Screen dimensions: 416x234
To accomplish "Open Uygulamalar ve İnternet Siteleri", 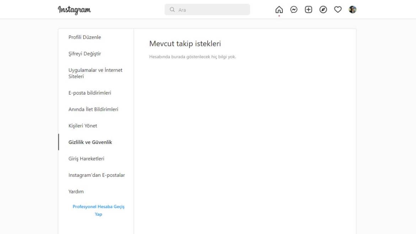I will tap(95, 73).
